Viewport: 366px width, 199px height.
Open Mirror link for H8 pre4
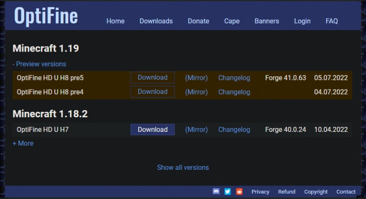coord(196,92)
